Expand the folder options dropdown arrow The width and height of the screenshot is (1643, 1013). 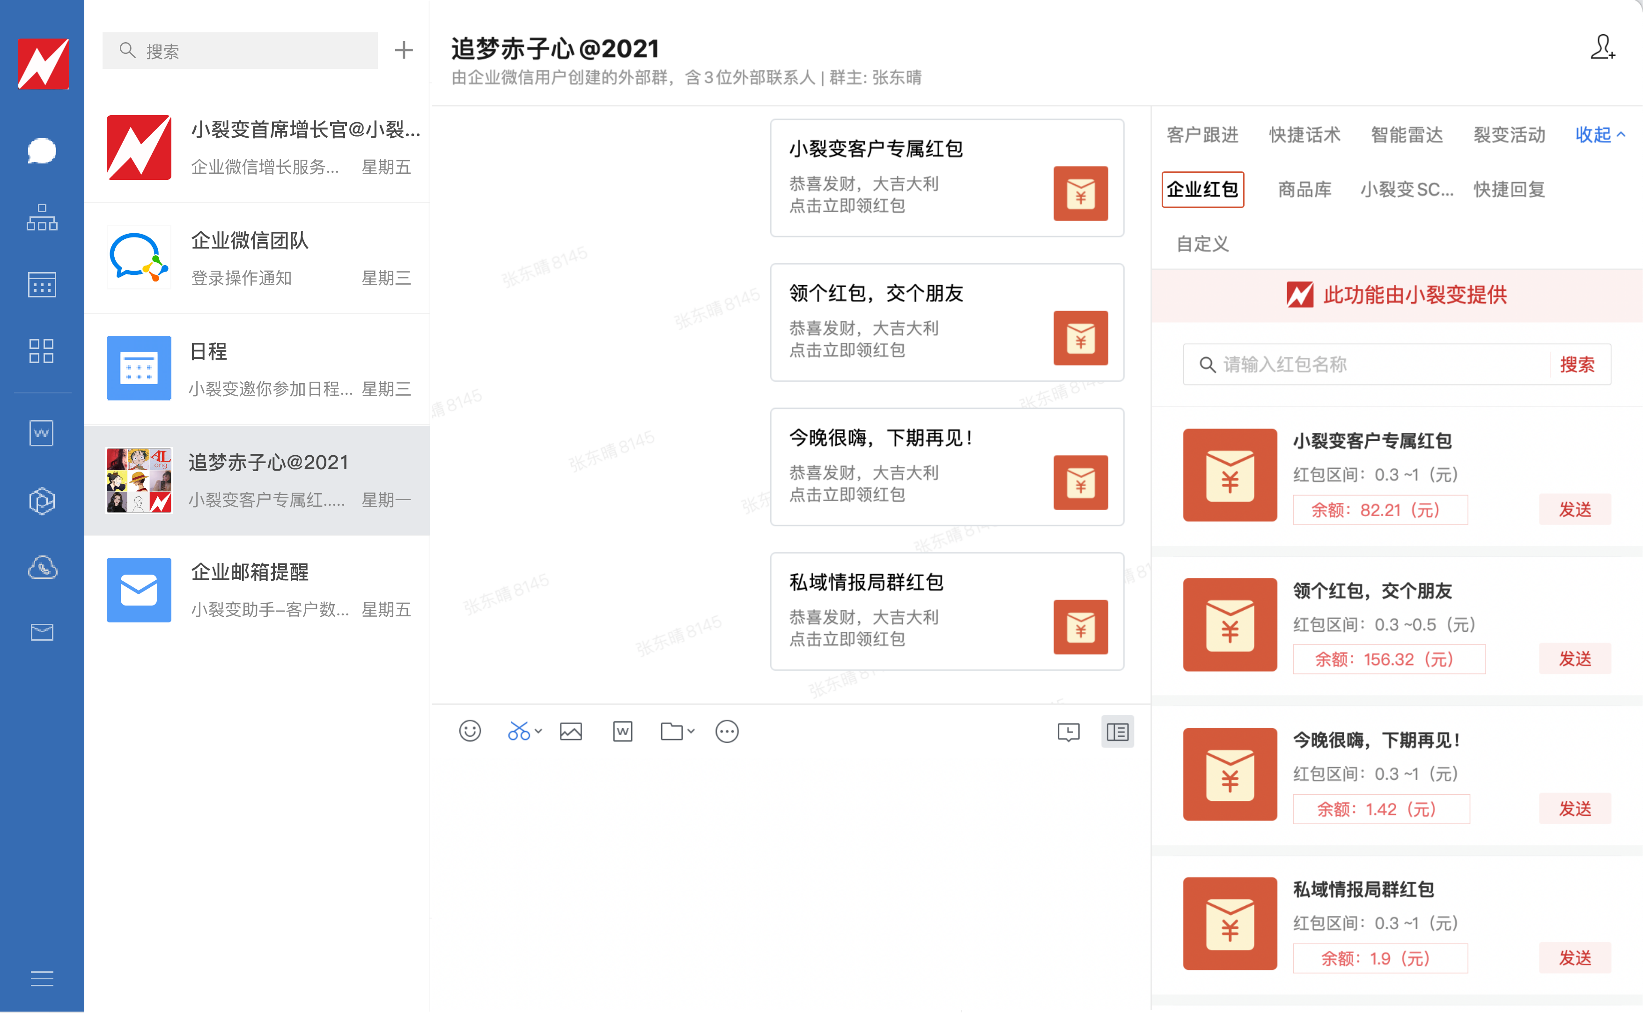tap(691, 731)
